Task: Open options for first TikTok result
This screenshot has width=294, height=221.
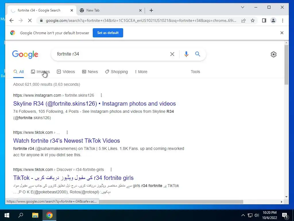Action: click(x=67, y=132)
